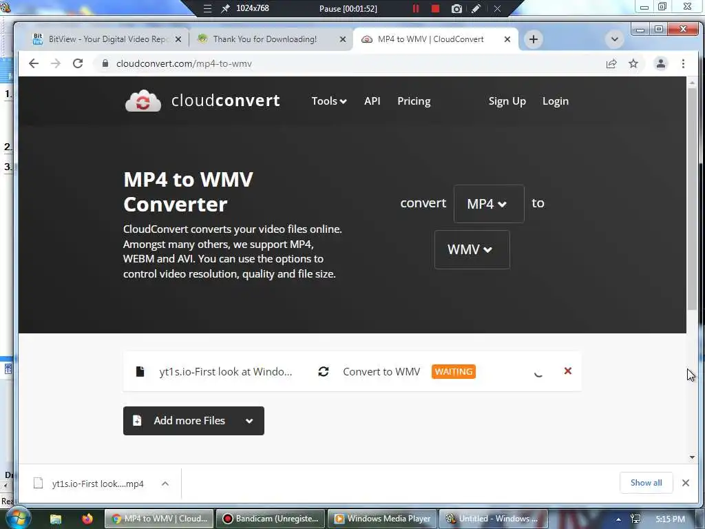
Task: Open the Bandicam menu hamburger icon
Action: [207, 8]
